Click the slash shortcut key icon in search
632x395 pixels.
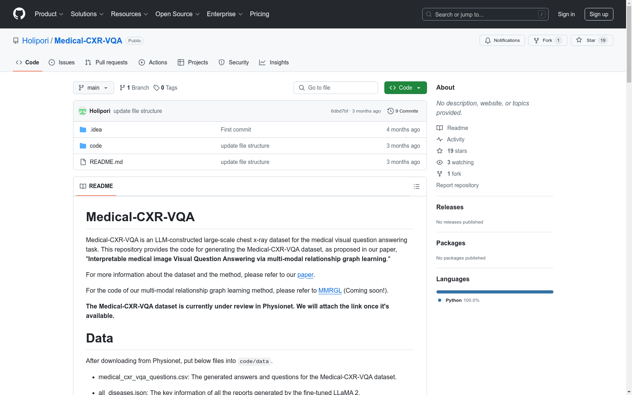[x=542, y=14]
